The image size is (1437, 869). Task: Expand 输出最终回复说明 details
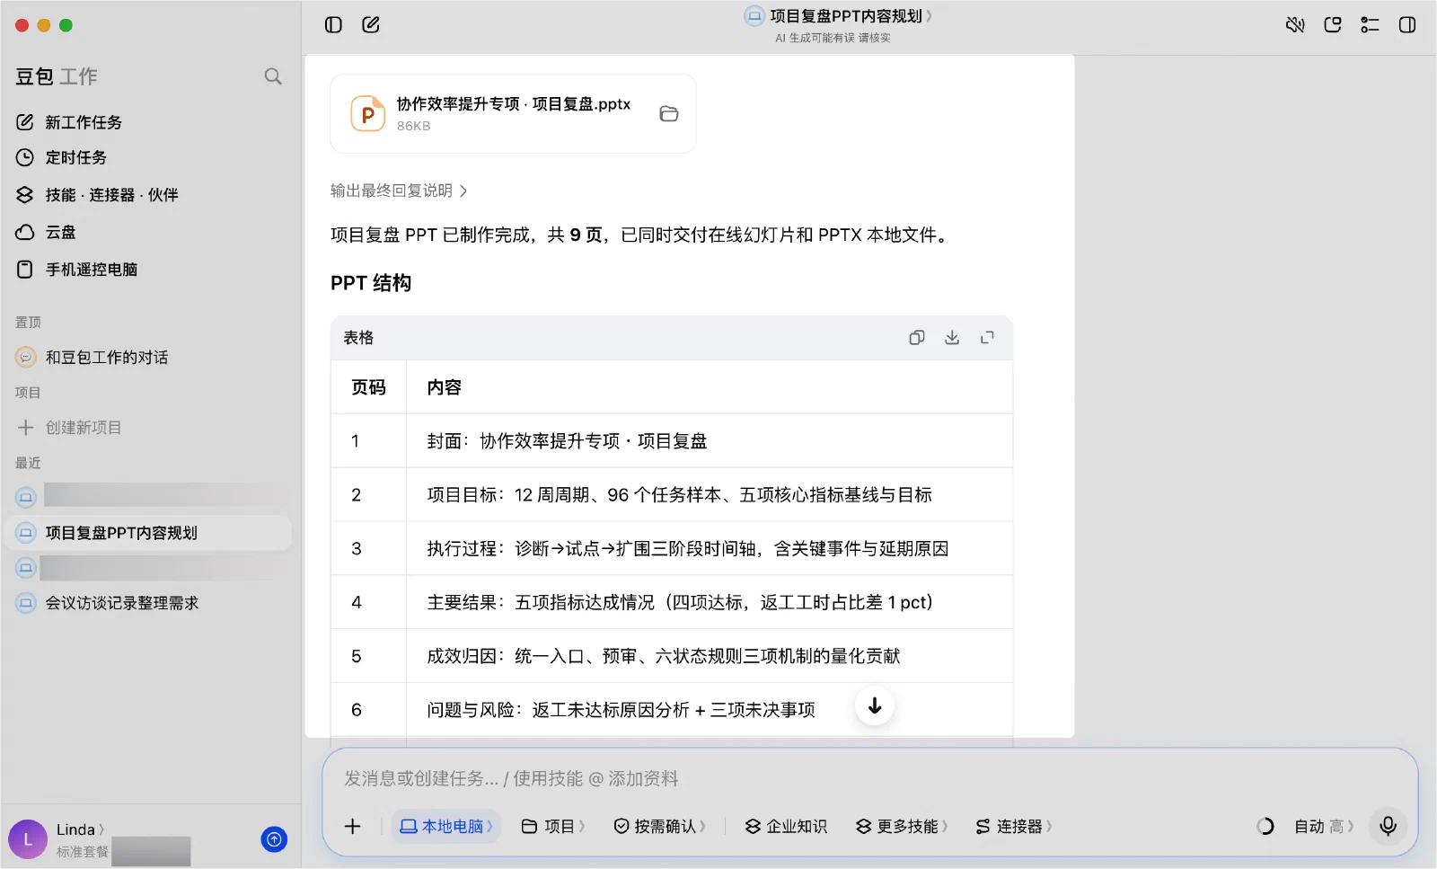click(399, 191)
